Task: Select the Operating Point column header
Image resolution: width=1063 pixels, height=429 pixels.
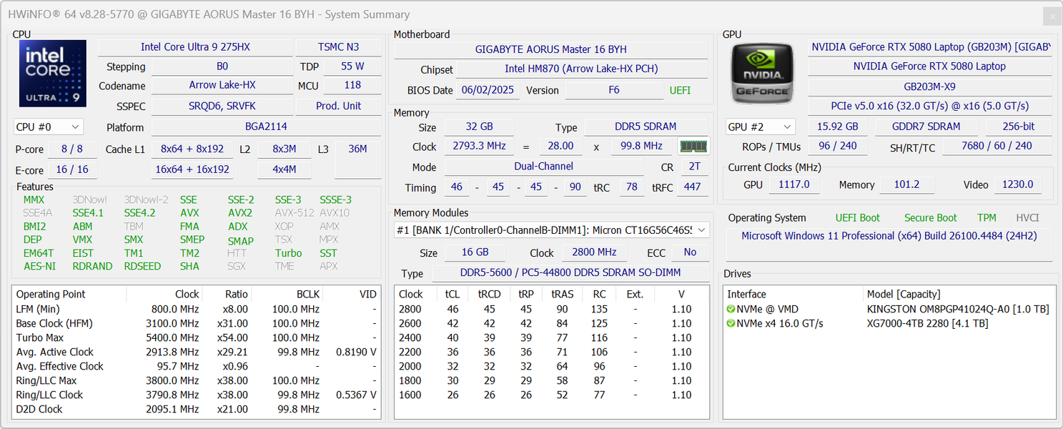Action: pyautogui.click(x=51, y=295)
